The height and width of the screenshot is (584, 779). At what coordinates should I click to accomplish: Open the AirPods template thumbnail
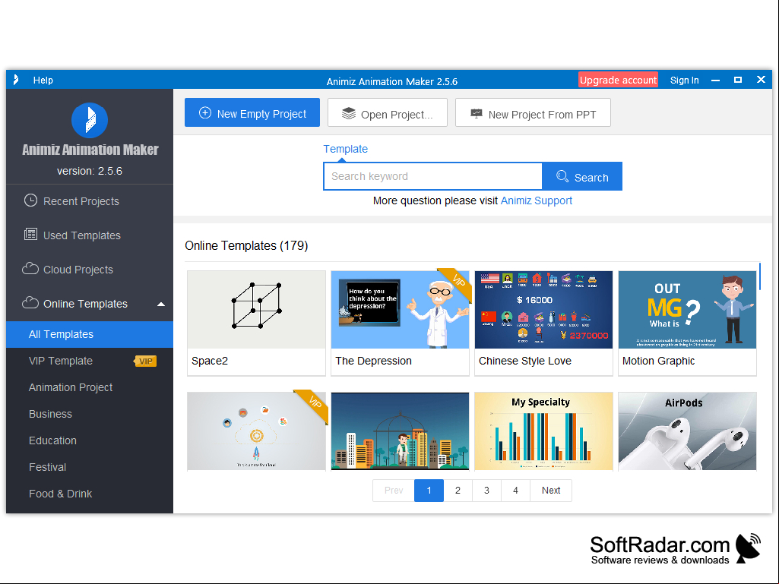tap(687, 431)
